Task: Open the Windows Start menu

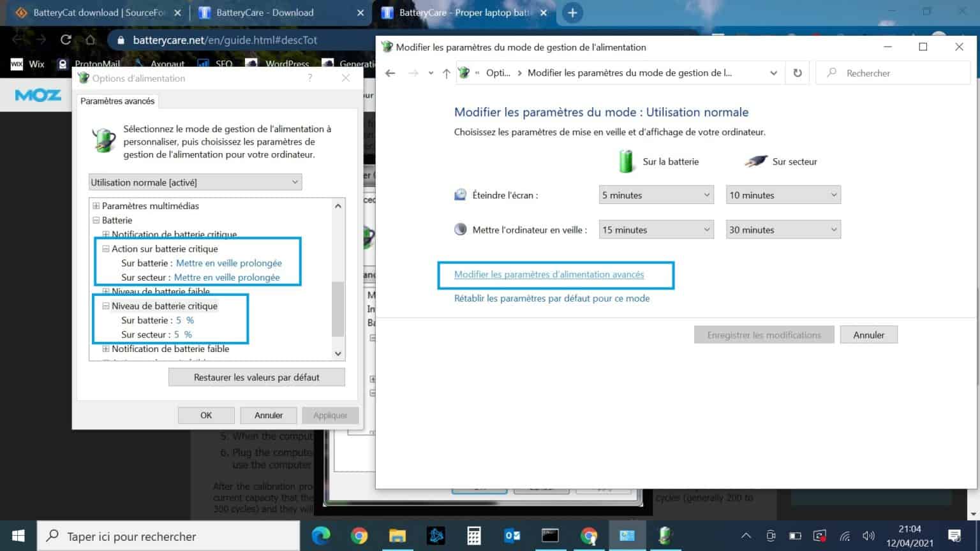Action: coord(18,536)
